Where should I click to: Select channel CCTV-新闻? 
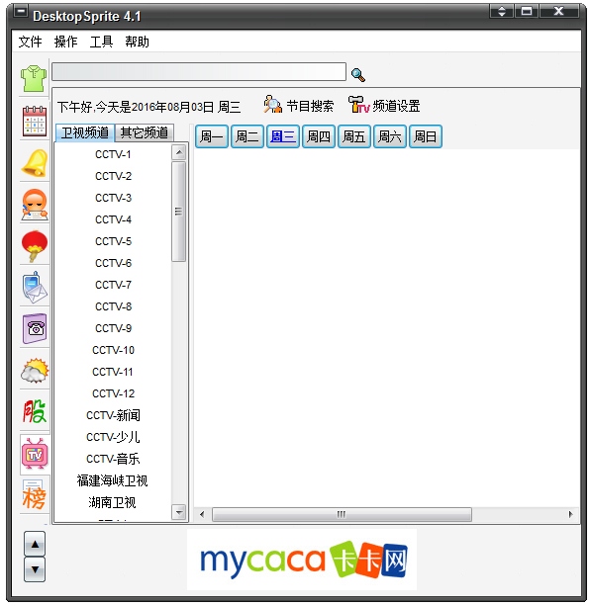point(113,415)
